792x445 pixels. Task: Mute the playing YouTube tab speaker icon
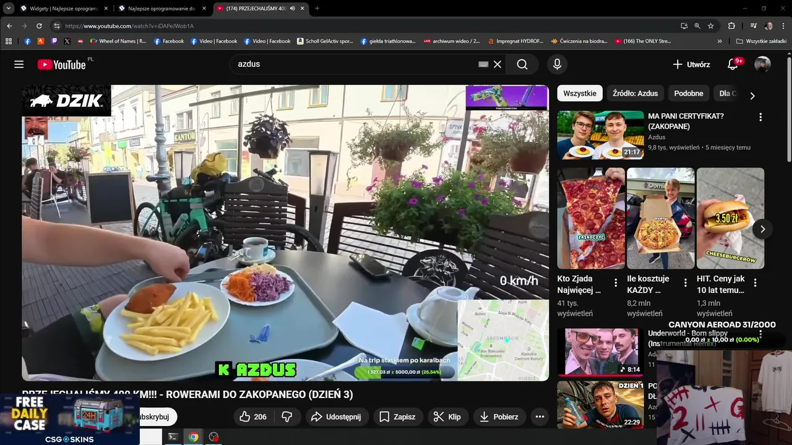tap(292, 9)
